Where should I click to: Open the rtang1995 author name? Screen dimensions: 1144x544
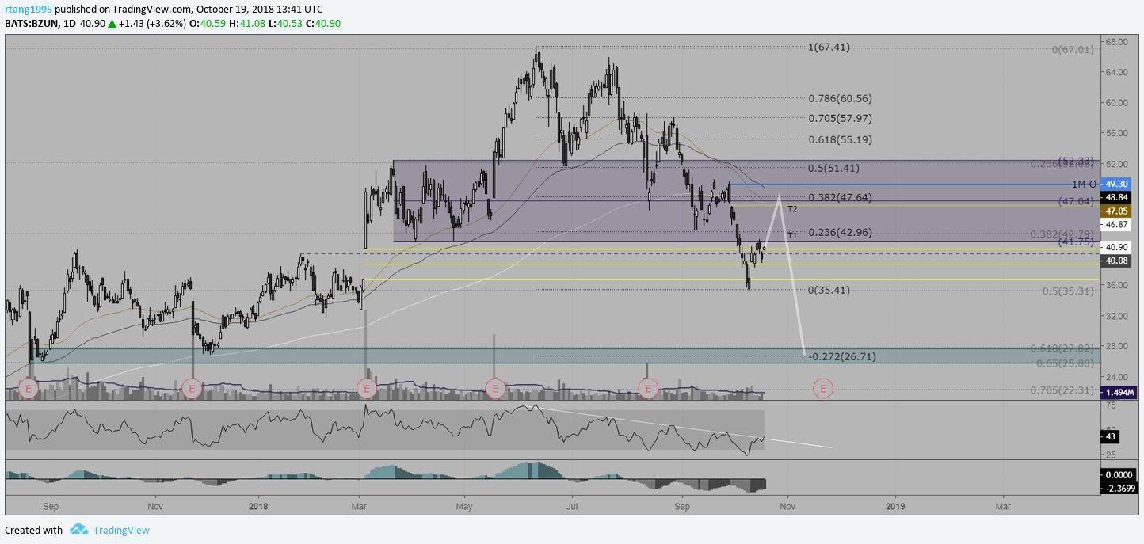click(x=27, y=9)
